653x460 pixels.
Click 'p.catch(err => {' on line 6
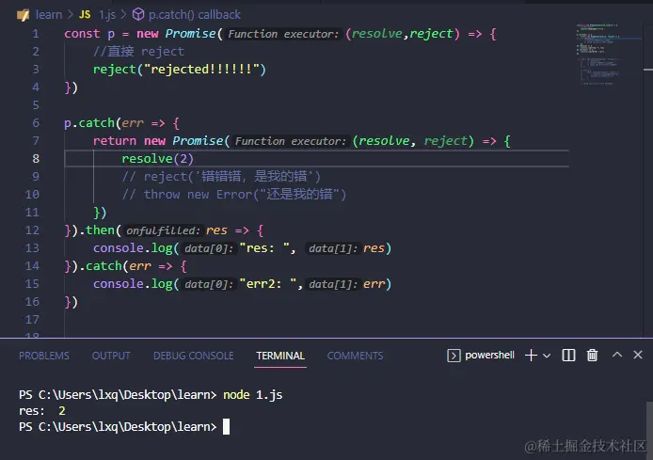click(121, 123)
